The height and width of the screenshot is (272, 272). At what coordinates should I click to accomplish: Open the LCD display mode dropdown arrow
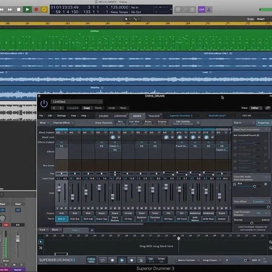[171, 9]
